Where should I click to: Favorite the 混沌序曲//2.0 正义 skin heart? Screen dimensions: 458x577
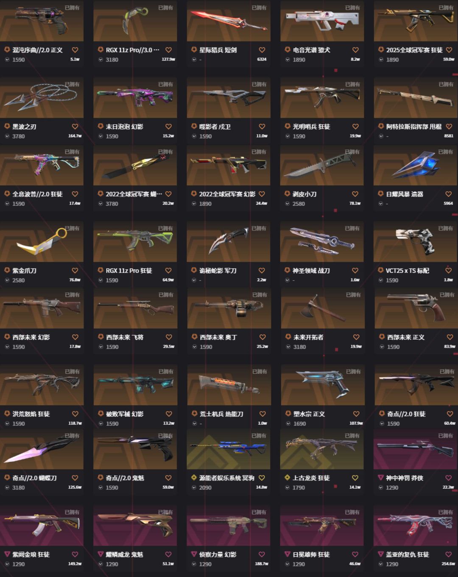[x=75, y=50]
